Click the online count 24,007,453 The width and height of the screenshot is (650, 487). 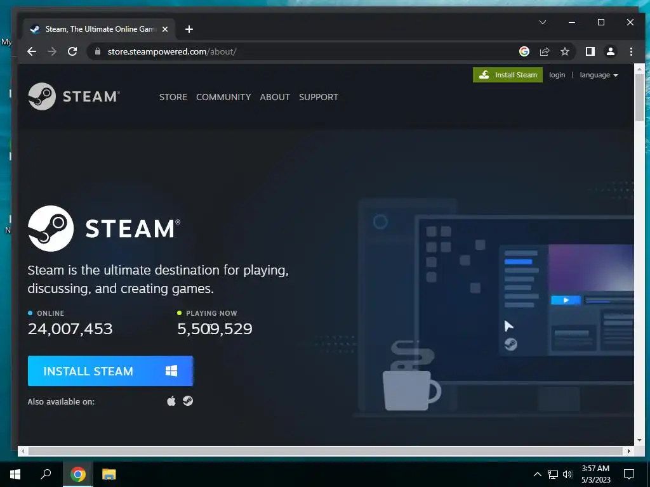pyautogui.click(x=70, y=329)
